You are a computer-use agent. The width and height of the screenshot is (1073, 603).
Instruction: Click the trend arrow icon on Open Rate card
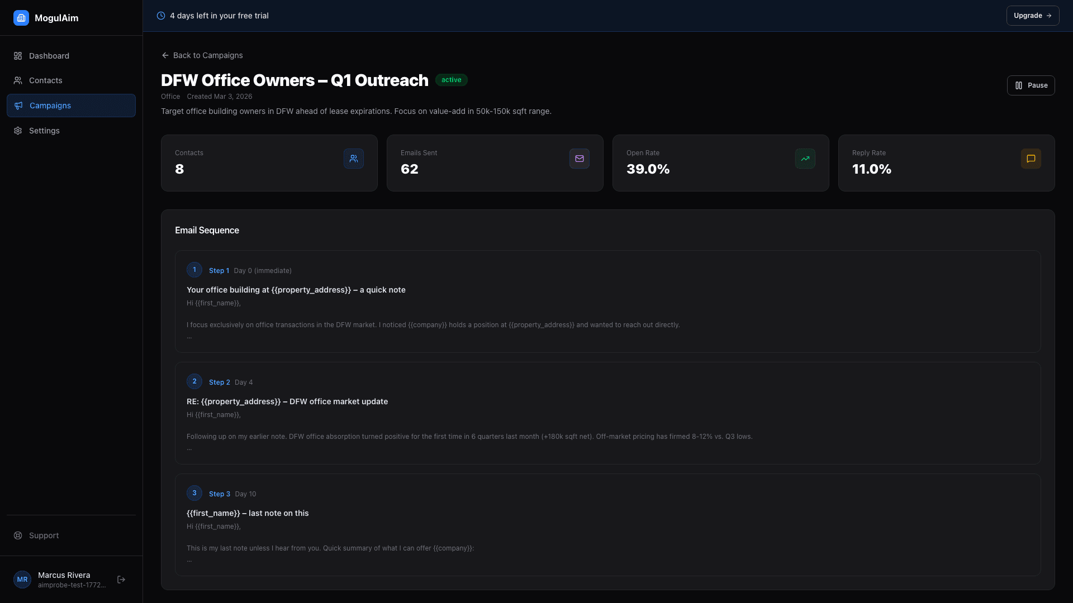[x=805, y=159]
